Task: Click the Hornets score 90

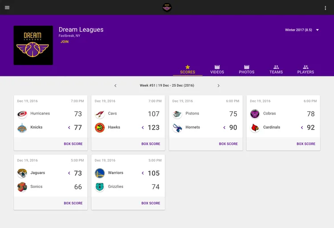Action: point(233,127)
